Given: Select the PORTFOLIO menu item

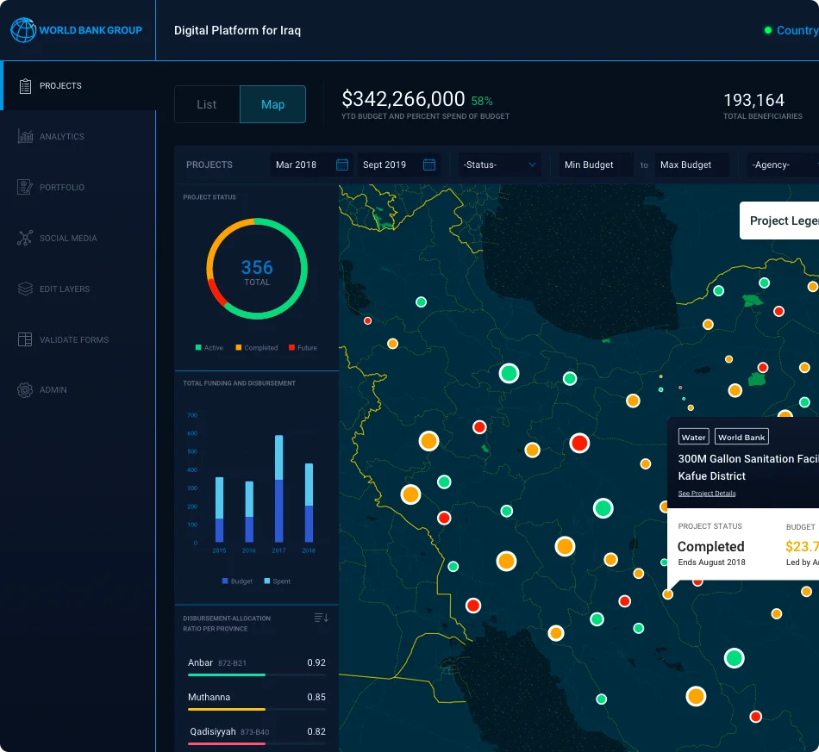Looking at the screenshot, I should pos(61,187).
